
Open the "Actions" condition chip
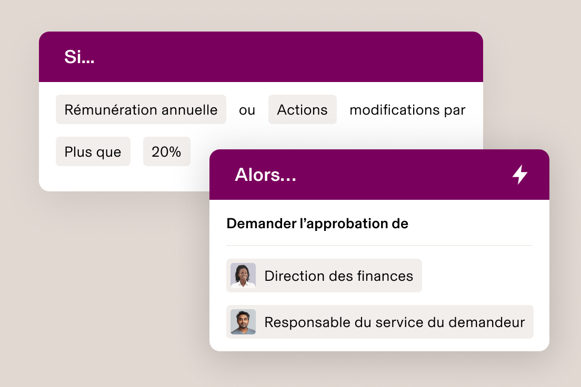pos(302,109)
